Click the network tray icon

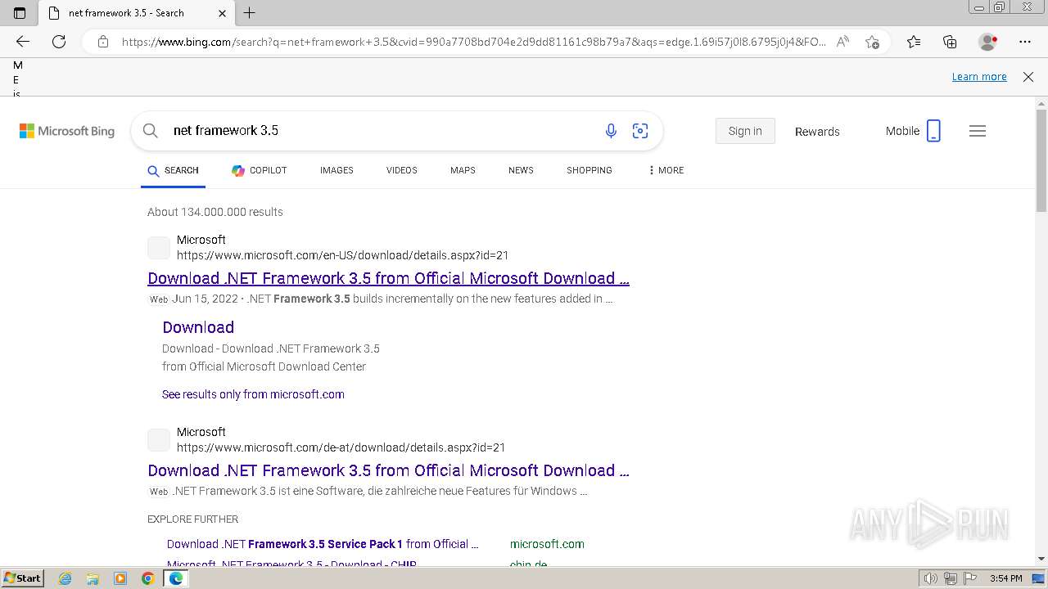tap(951, 578)
